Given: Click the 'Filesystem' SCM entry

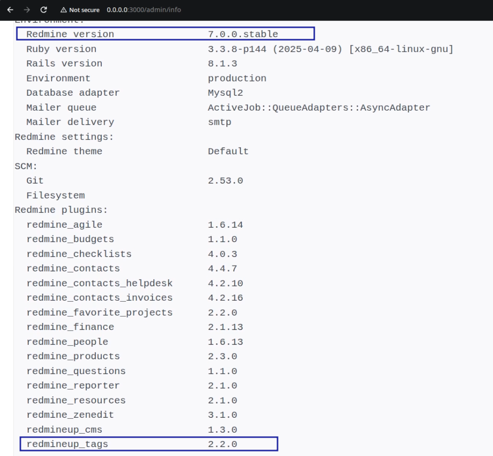Looking at the screenshot, I should 55,195.
